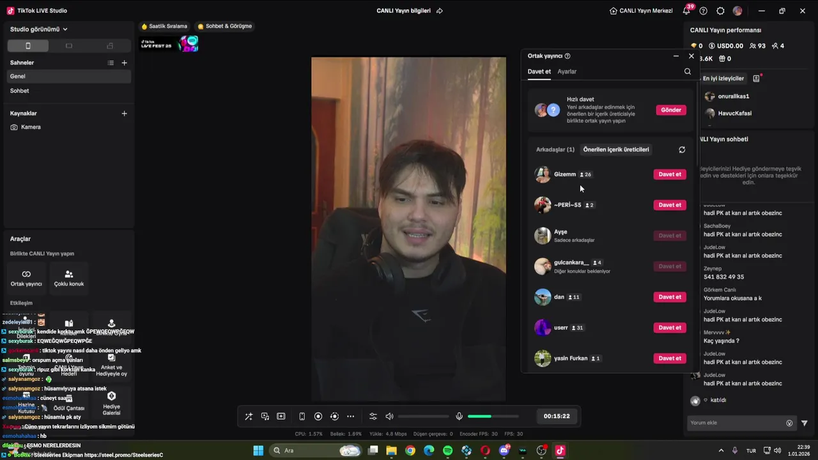This screenshot has height=460, width=818.
Task: Invite yasin Furkan with Davet et
Action: pos(670,358)
